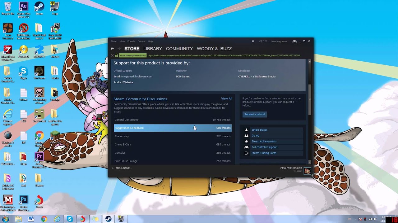Open the Steam desktop shortcut

39,8
